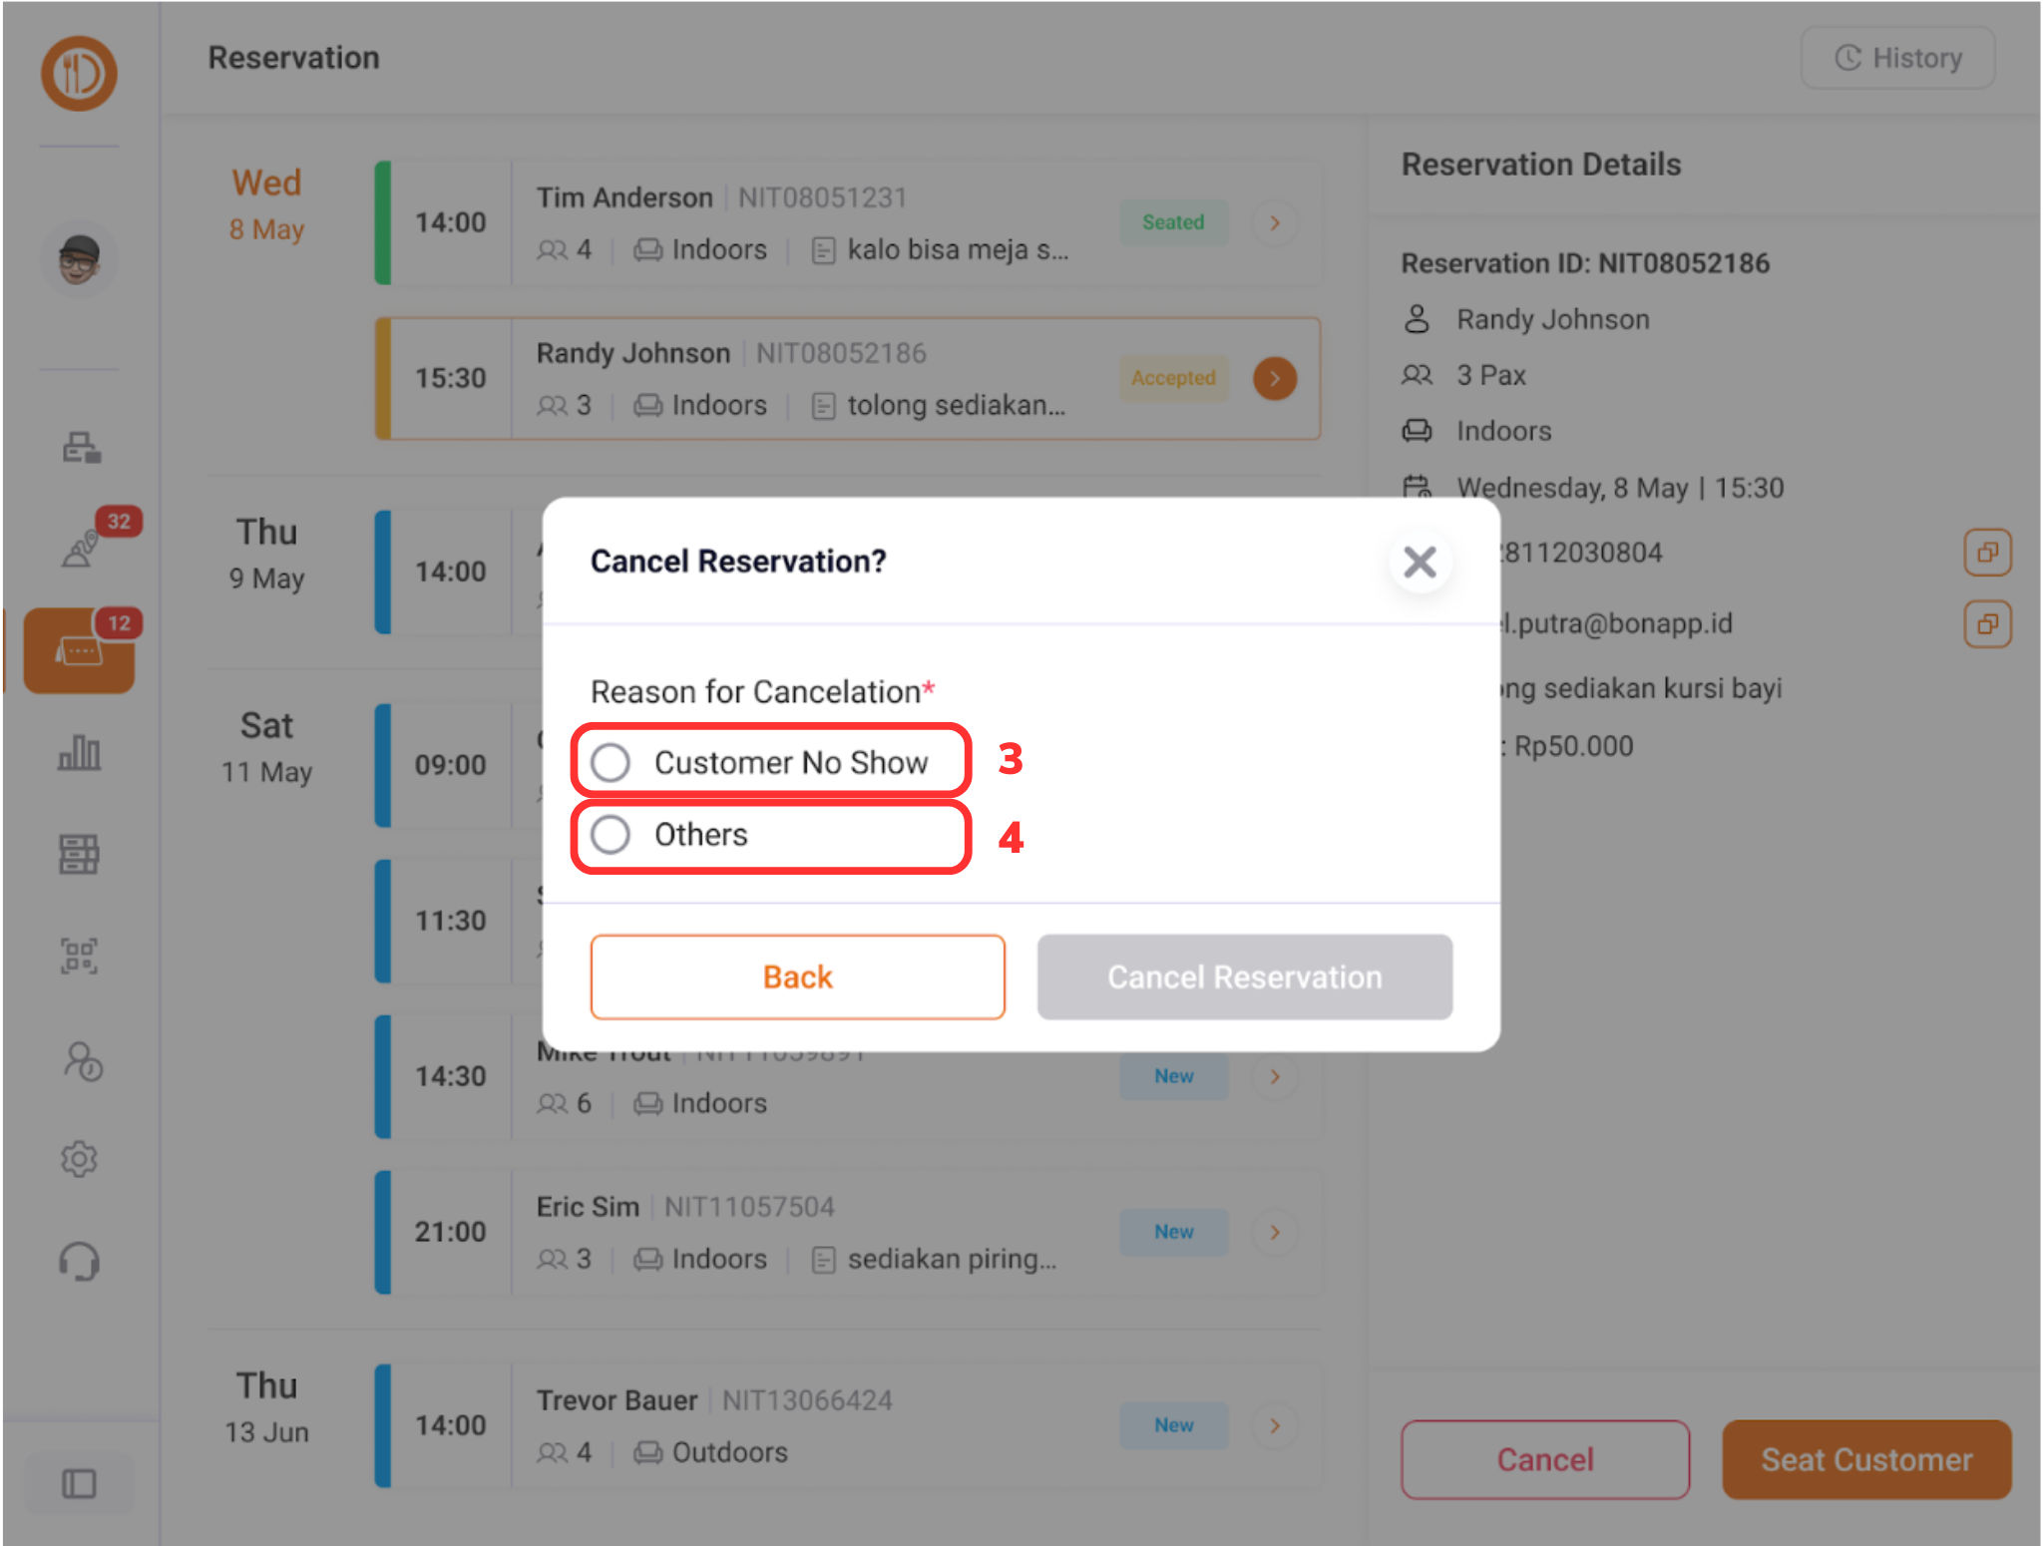Open the History view

pos(1897,58)
